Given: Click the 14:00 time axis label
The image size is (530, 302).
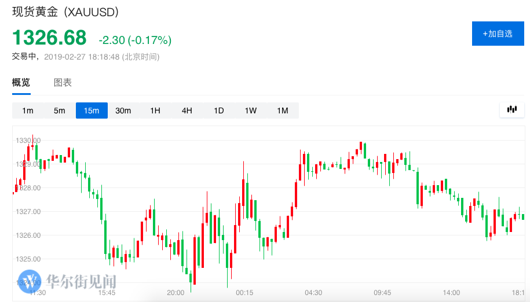Looking at the screenshot, I should click(x=452, y=293).
